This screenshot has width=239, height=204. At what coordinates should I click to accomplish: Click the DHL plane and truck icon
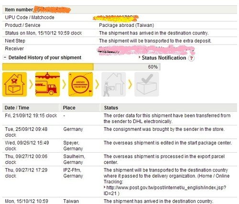point(47,84)
